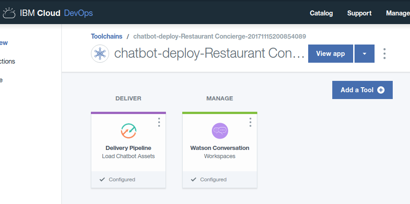Click the Workspaces text under Watson Conversation

click(x=220, y=156)
